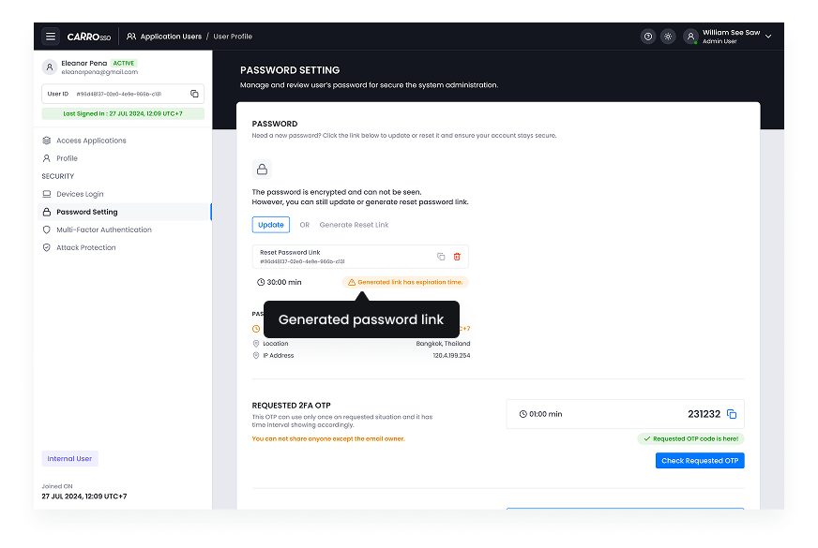This screenshot has height=548, width=818.
Task: Click the help question mark icon in header
Action: [x=647, y=36]
